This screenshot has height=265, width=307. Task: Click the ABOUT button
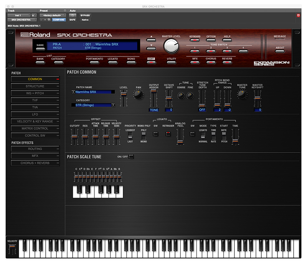(280, 51)
